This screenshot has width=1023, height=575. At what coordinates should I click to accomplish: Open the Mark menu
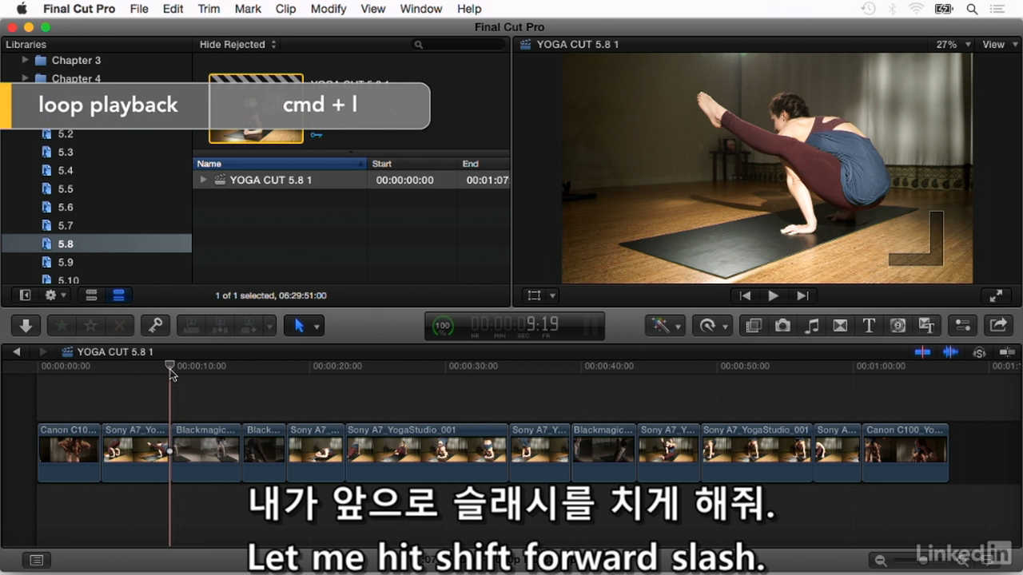pyautogui.click(x=248, y=9)
